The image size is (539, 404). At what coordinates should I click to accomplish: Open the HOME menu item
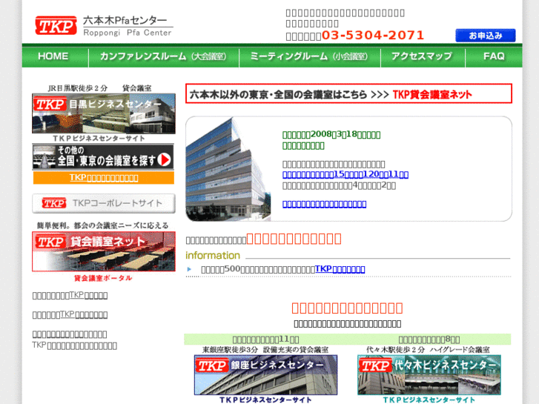click(53, 56)
